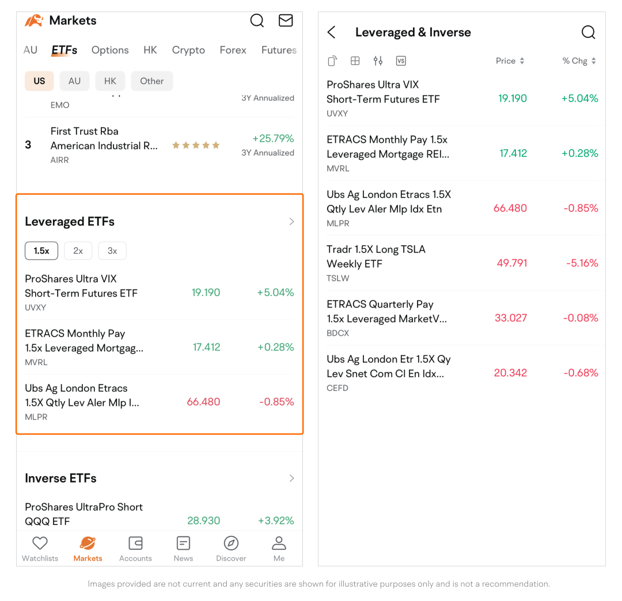The image size is (622, 601).
Task: Open Watchlists from the bottom bar
Action: (x=40, y=549)
